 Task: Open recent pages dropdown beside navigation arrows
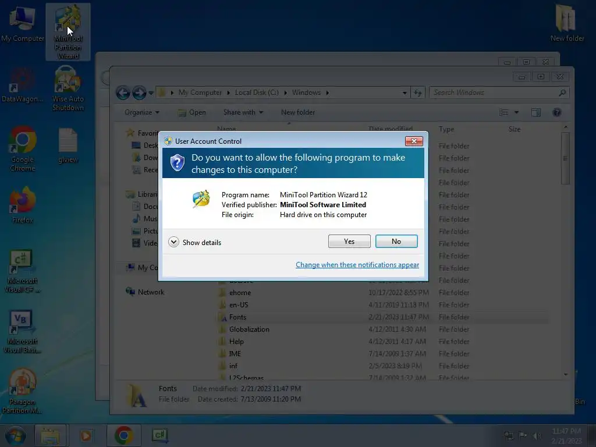click(151, 93)
